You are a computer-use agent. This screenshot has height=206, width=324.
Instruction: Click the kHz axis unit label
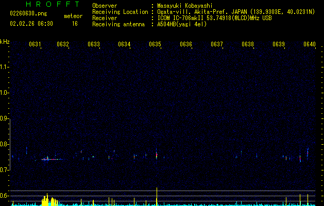(5, 42)
